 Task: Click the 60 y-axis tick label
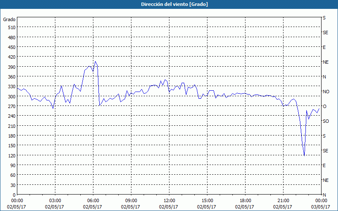13,175
